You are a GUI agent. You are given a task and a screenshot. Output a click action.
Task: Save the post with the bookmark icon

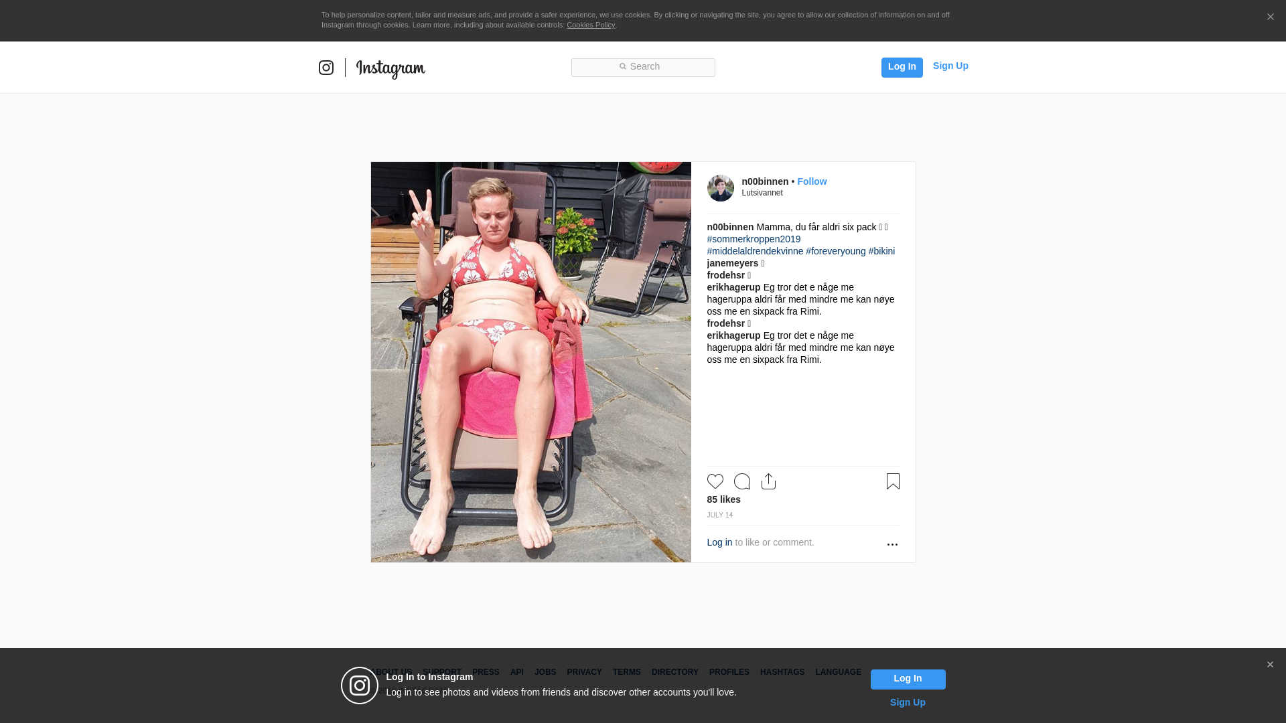click(x=893, y=481)
